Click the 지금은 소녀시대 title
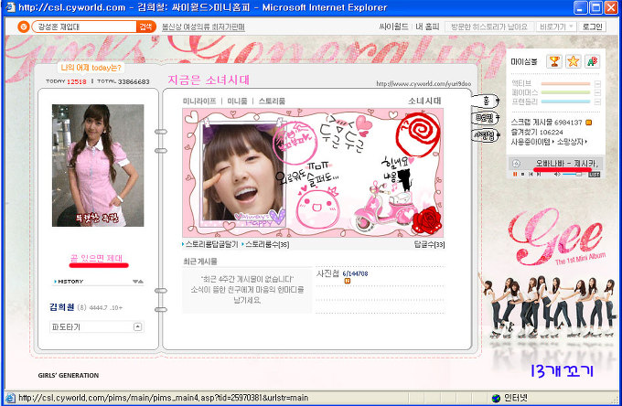This screenshot has height=406, width=622. [209, 80]
